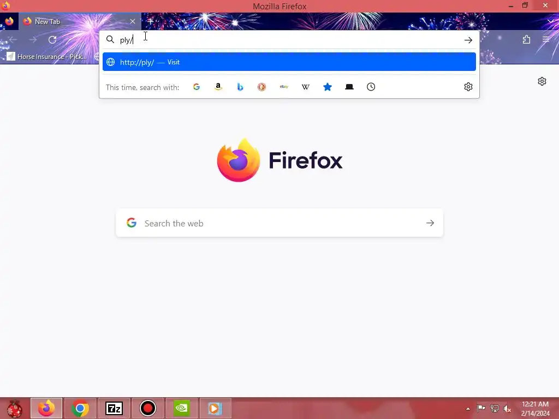Image resolution: width=559 pixels, height=419 pixels.
Task: Search this time with Wikipedia icon
Action: coord(306,87)
